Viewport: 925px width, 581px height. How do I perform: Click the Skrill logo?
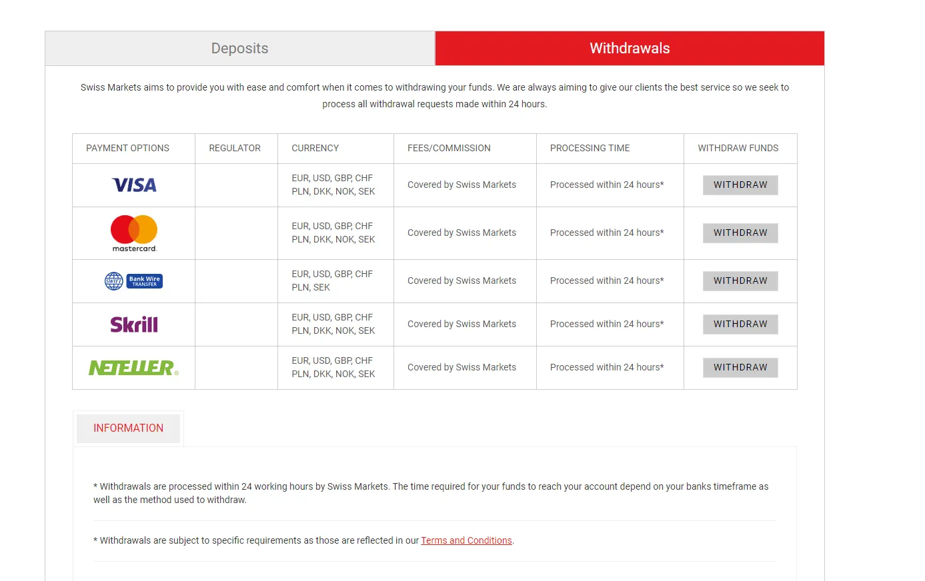[x=134, y=324]
